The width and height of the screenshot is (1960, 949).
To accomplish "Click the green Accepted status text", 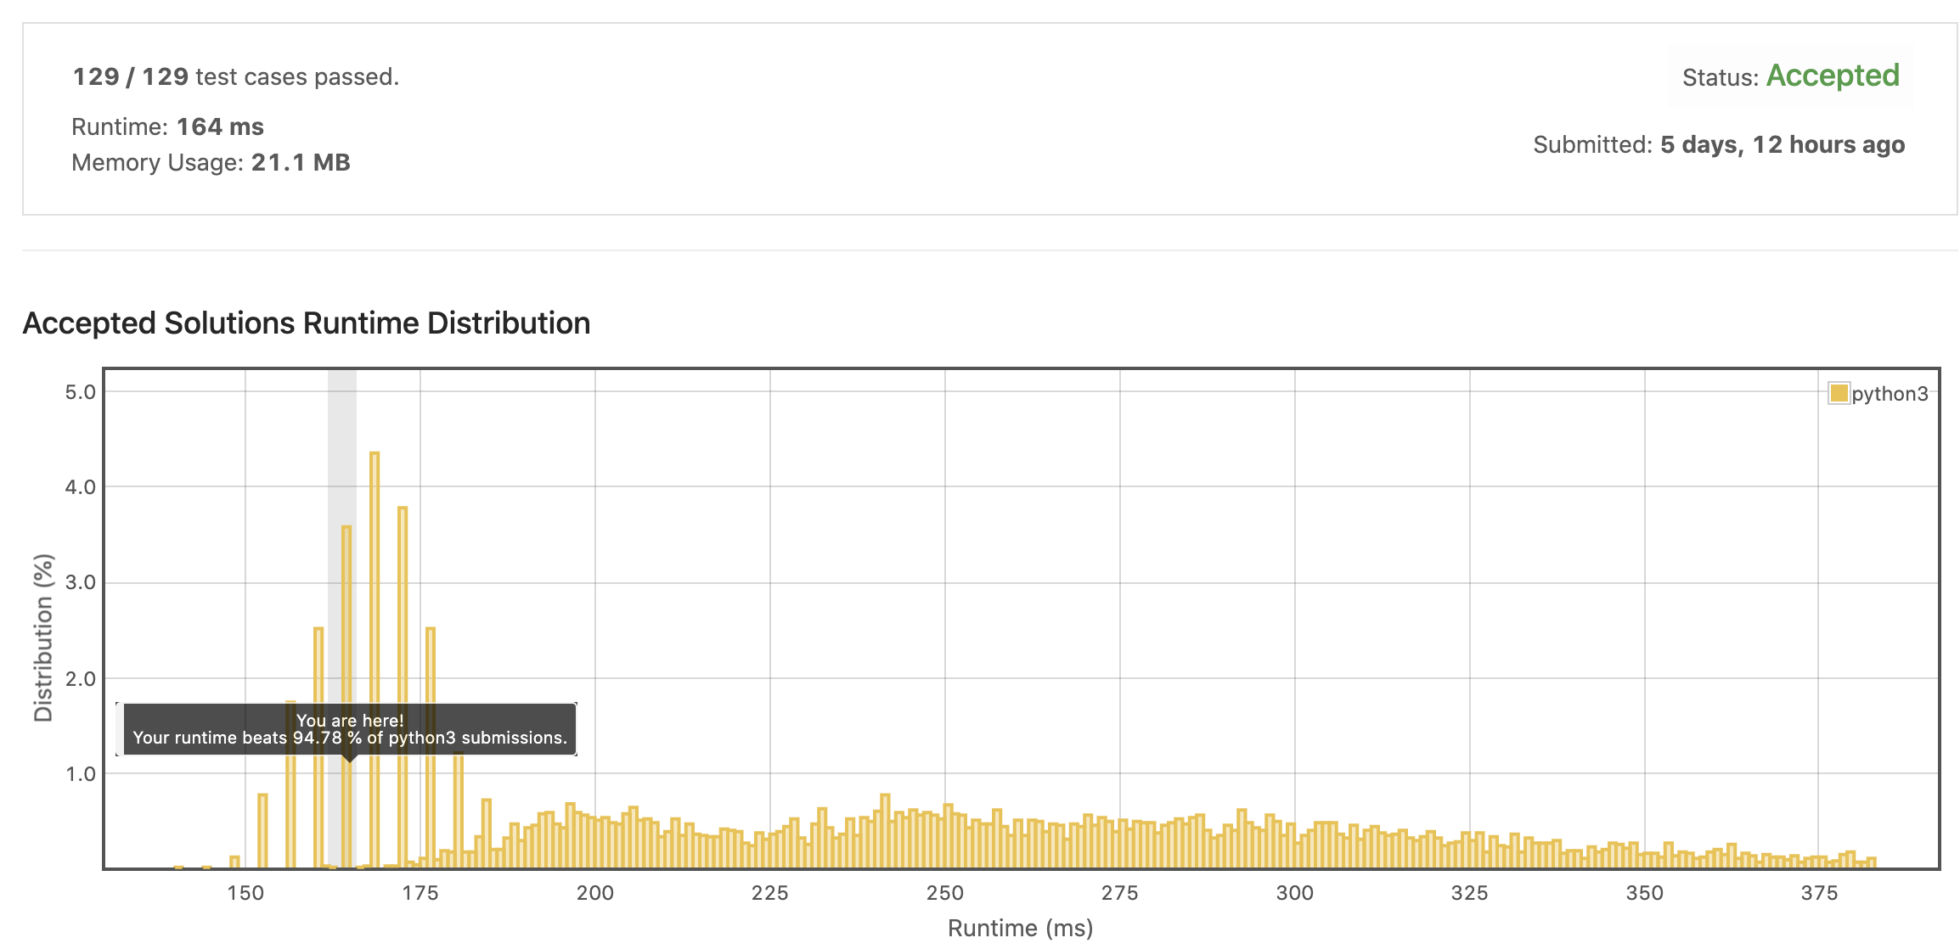I will tap(1833, 76).
